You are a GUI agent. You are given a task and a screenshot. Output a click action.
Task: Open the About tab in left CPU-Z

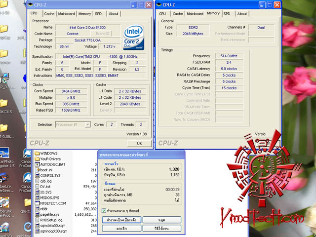point(114,14)
